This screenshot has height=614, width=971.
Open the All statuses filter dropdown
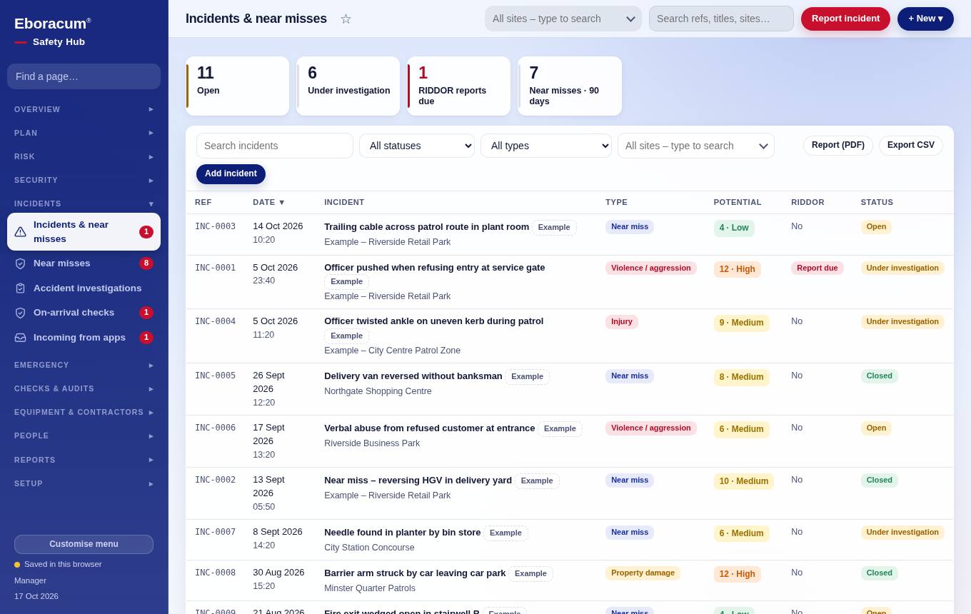tap(417, 146)
